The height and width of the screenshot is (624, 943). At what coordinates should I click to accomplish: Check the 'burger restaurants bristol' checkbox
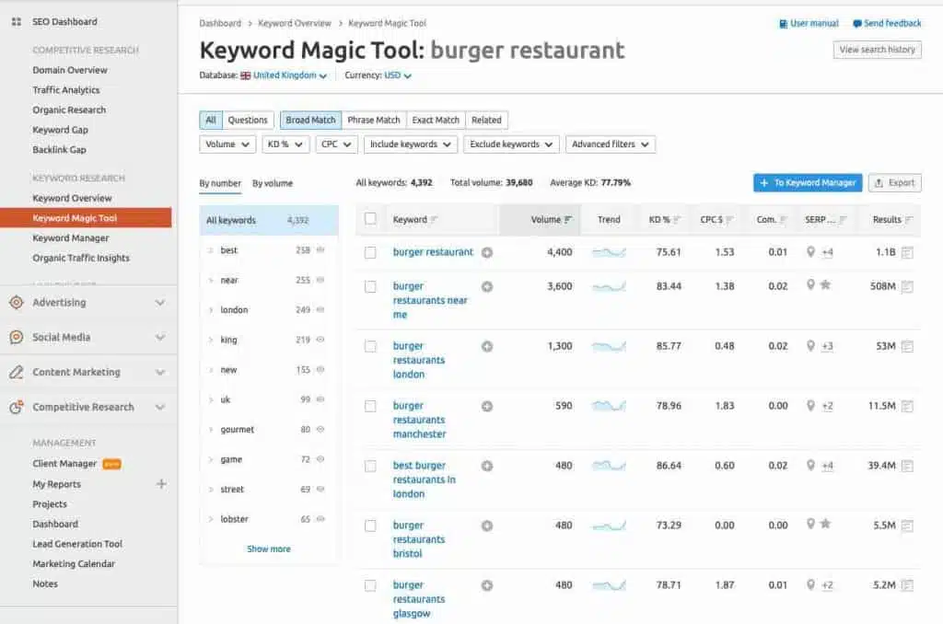coord(370,526)
